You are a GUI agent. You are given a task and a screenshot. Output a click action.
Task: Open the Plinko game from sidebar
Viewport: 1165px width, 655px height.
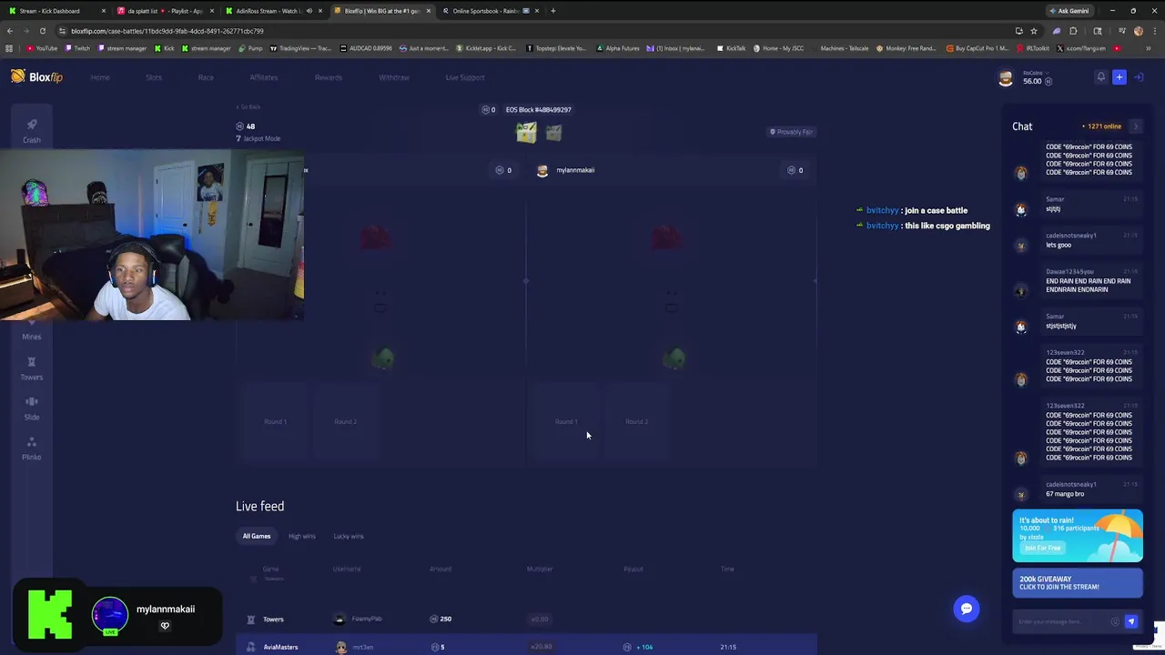pos(32,448)
